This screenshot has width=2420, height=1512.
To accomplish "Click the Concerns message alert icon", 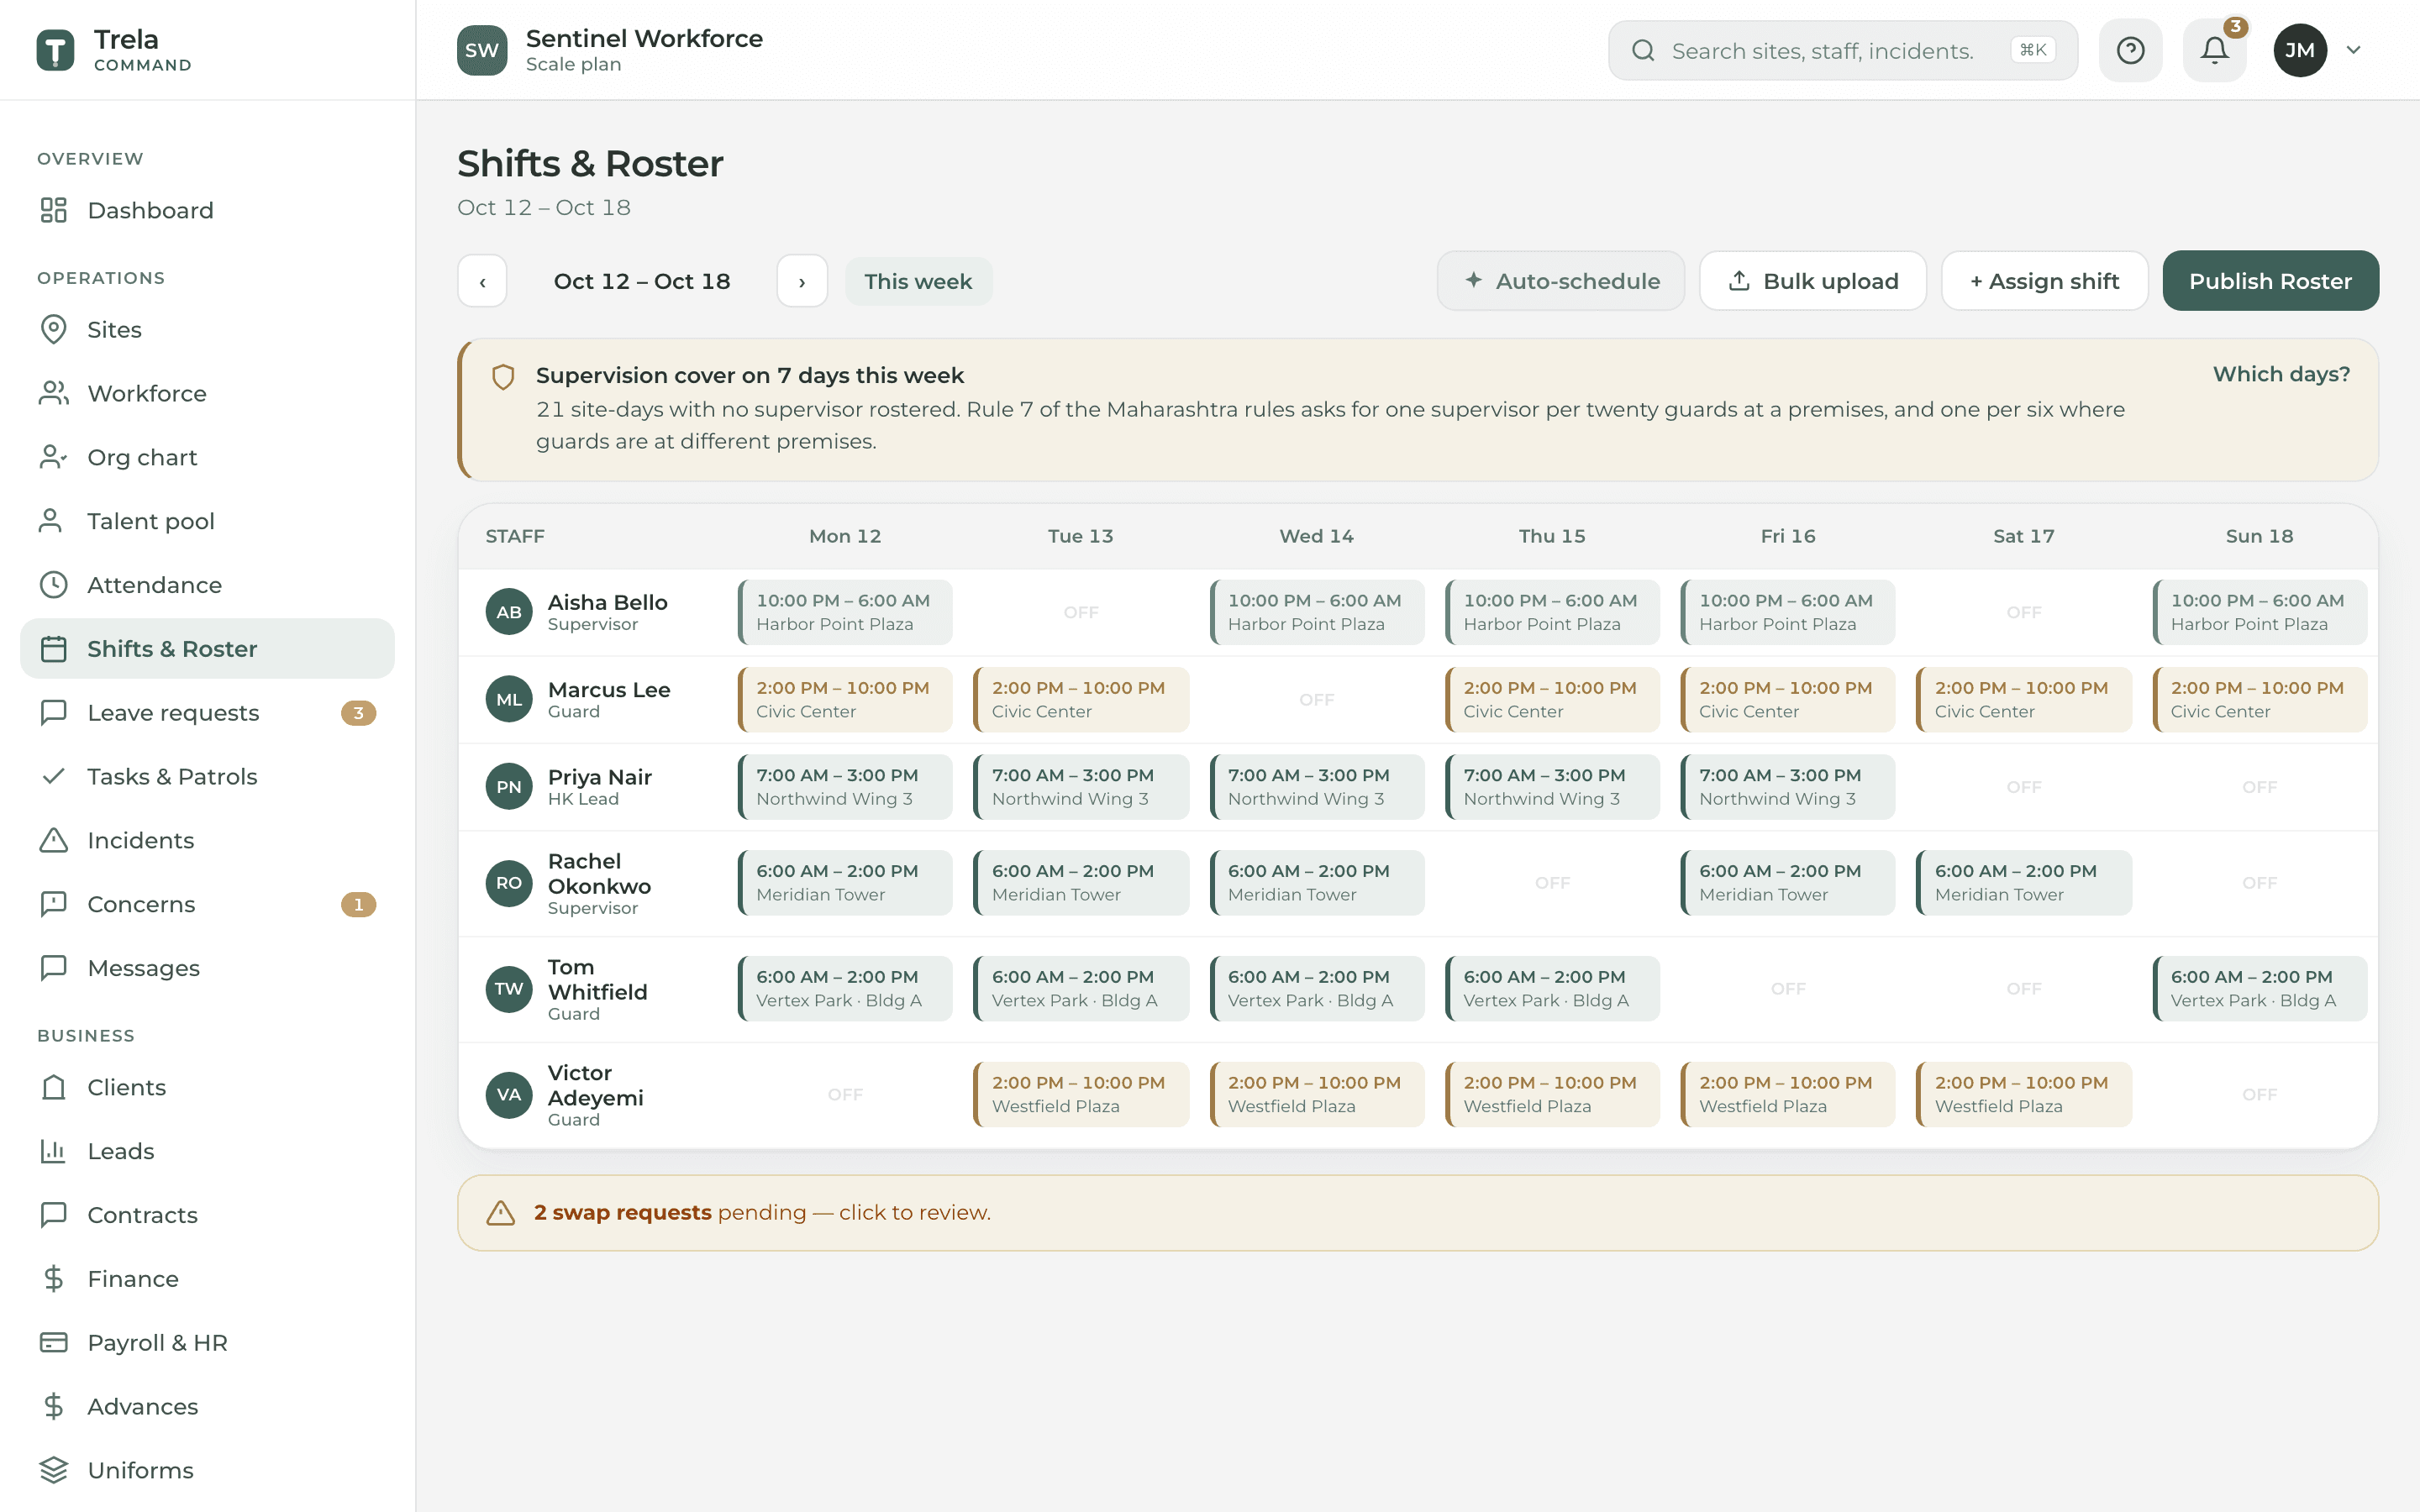I will pyautogui.click(x=53, y=904).
